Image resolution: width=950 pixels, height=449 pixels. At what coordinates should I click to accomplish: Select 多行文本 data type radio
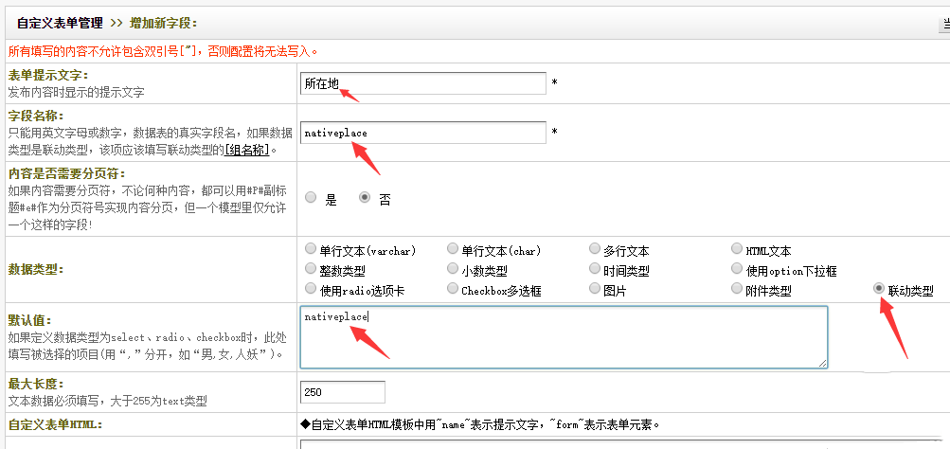595,249
